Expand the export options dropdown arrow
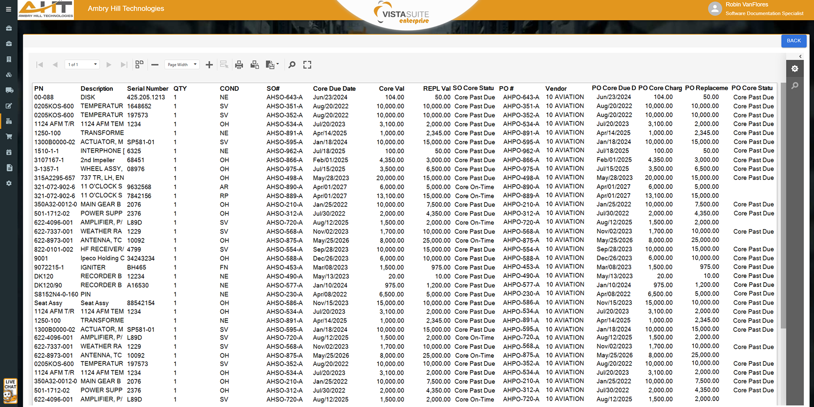 click(x=278, y=65)
